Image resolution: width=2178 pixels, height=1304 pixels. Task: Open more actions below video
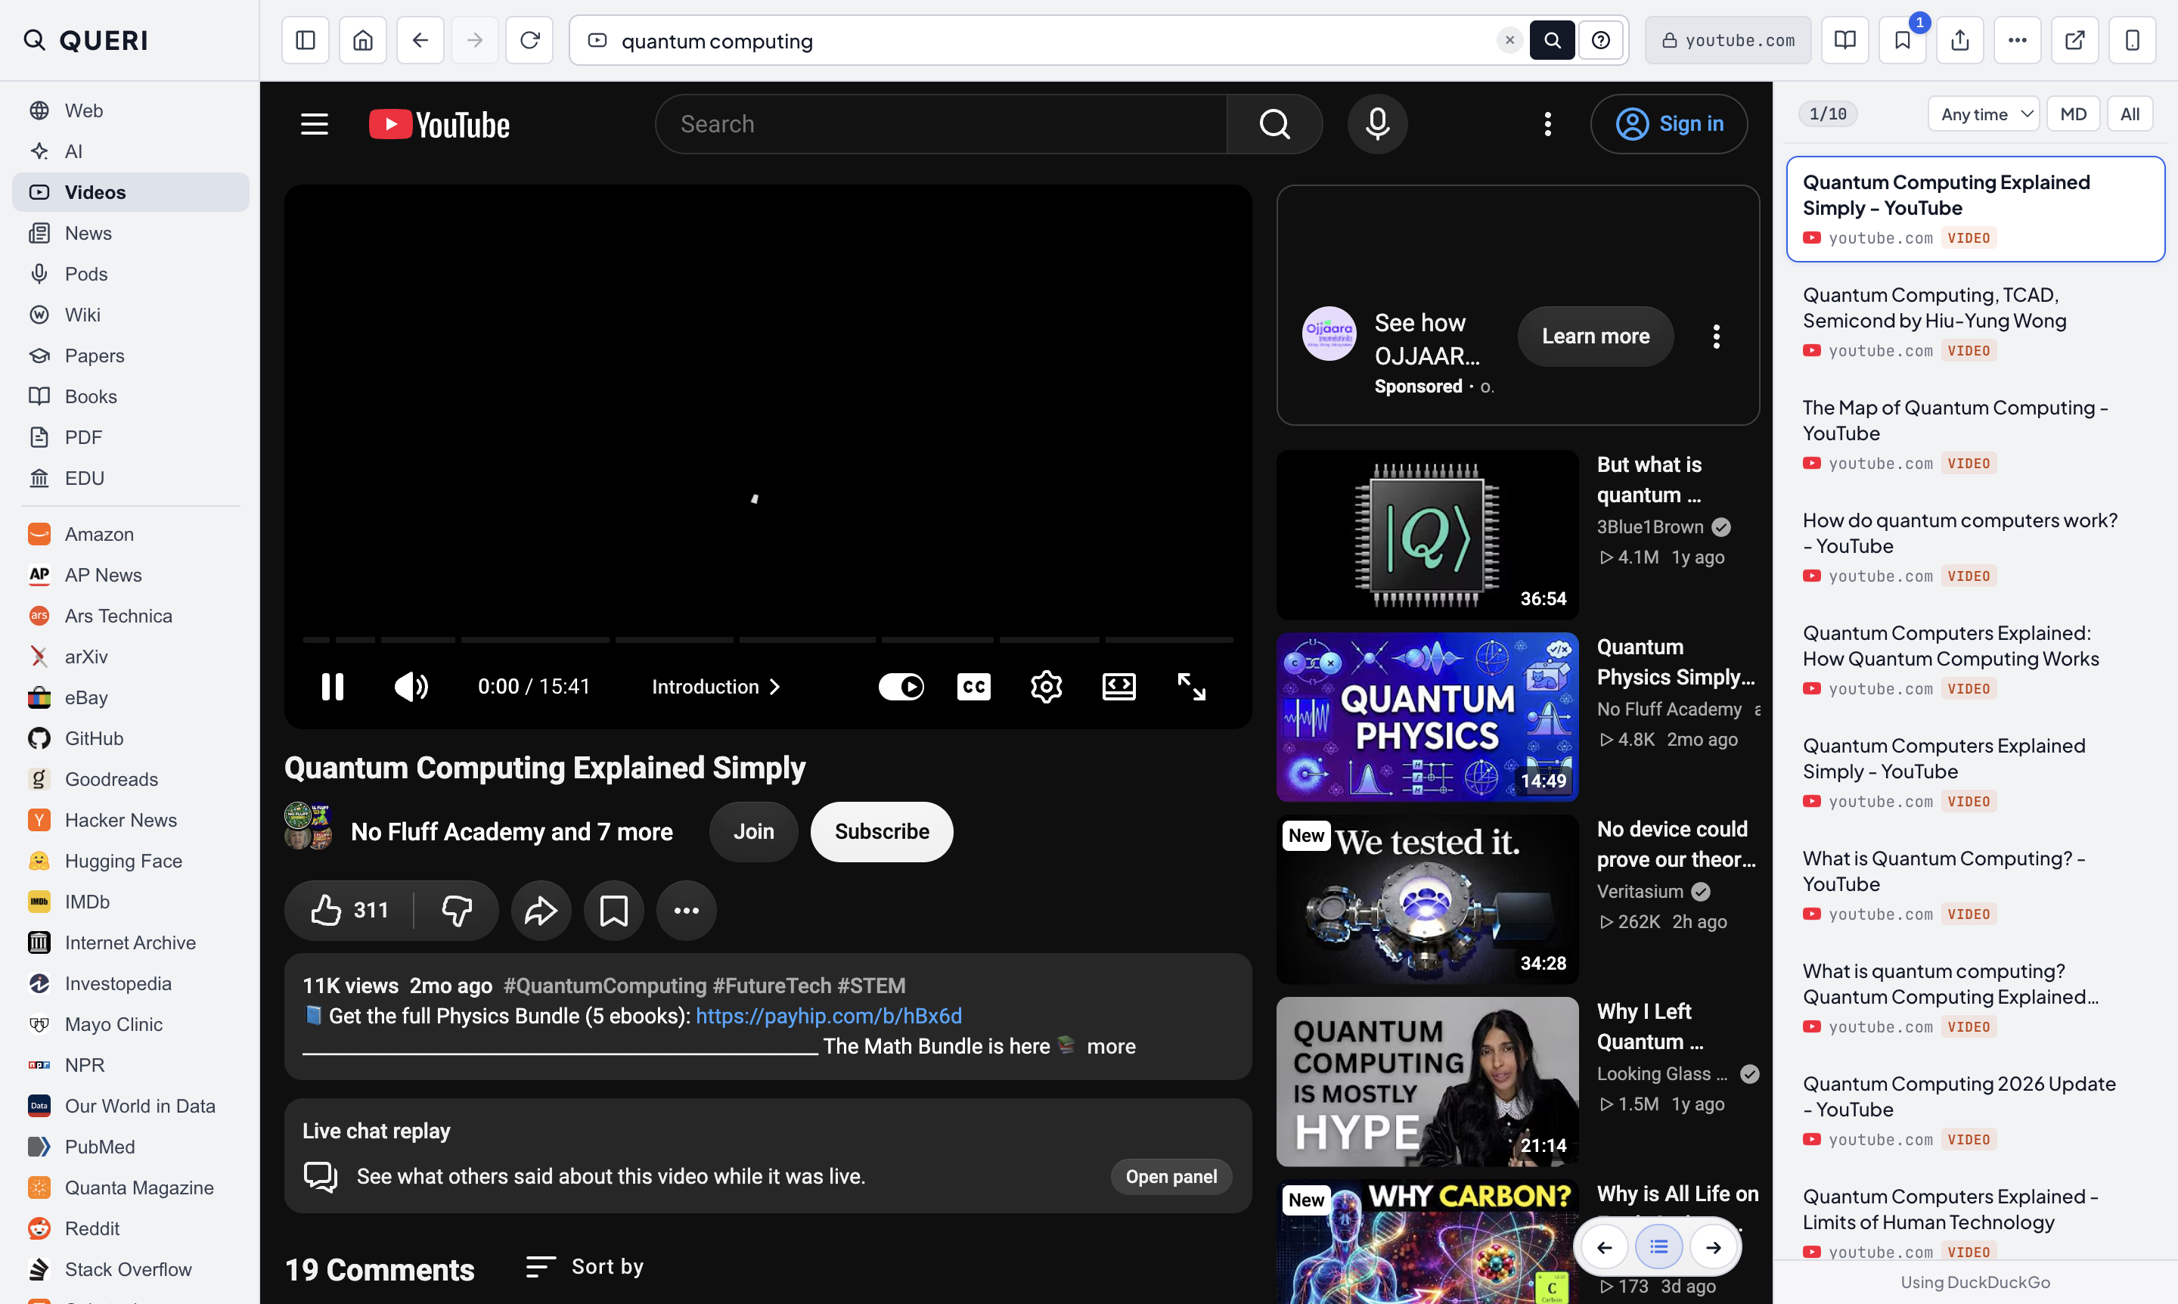(x=686, y=911)
